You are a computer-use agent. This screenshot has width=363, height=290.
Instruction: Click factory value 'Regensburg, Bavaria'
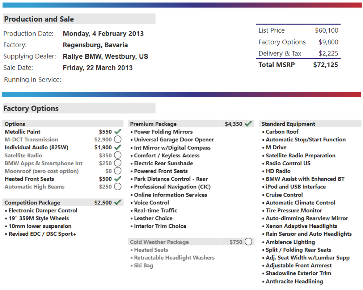(96, 45)
